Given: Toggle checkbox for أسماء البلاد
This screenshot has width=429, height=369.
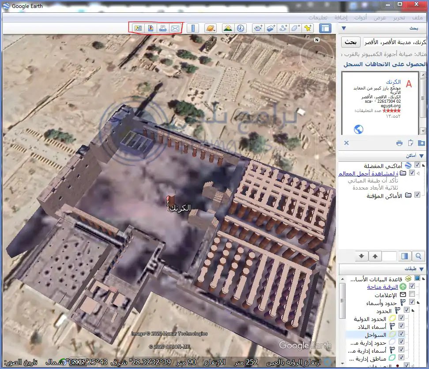Looking at the screenshot, I should pos(401,325).
